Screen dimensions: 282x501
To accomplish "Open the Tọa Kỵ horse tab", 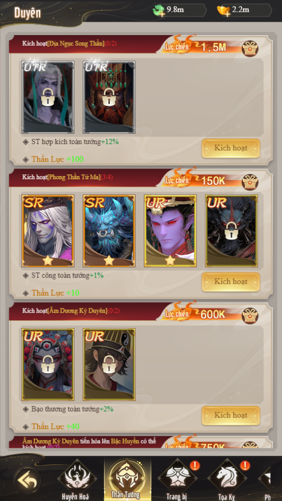I will pos(227,479).
